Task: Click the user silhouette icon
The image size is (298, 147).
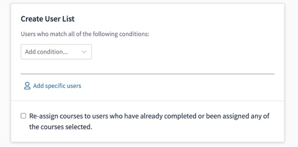Action: tap(27, 86)
